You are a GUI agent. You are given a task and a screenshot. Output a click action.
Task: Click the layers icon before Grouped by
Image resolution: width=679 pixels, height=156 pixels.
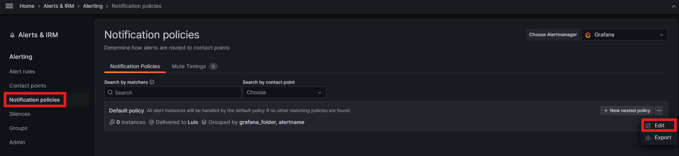pos(204,122)
